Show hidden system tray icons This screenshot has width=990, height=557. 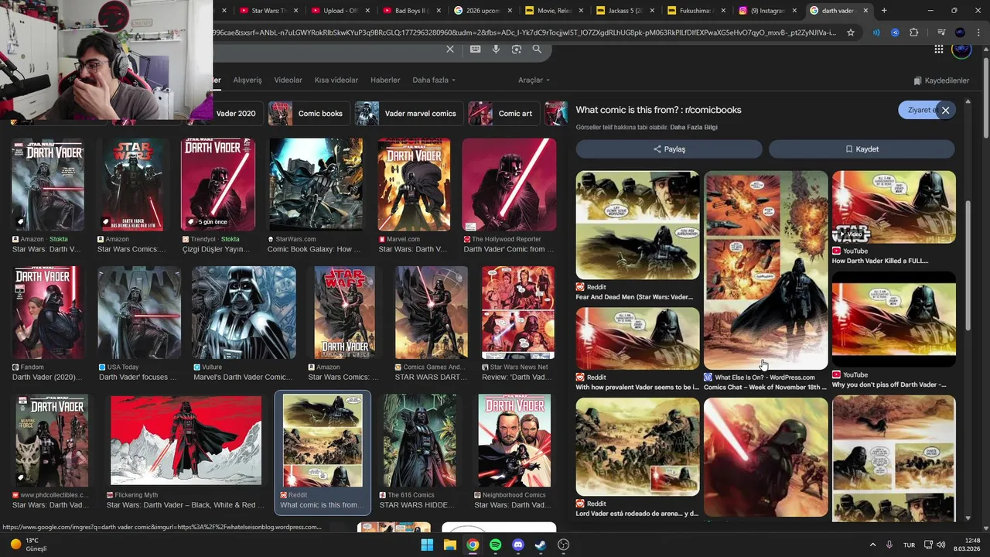coord(872,545)
